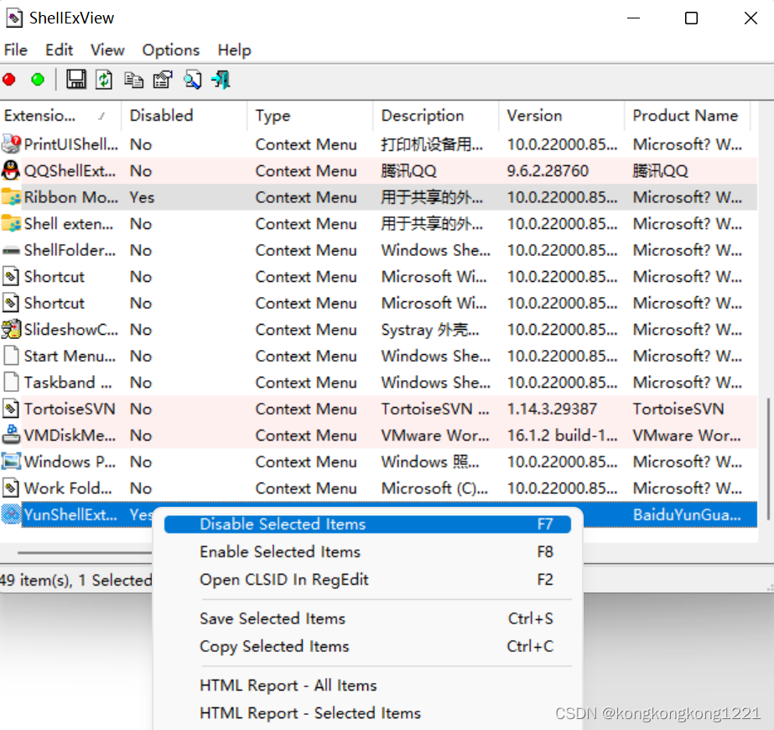Click the green Enable Selected Items toolbar icon

click(x=38, y=80)
